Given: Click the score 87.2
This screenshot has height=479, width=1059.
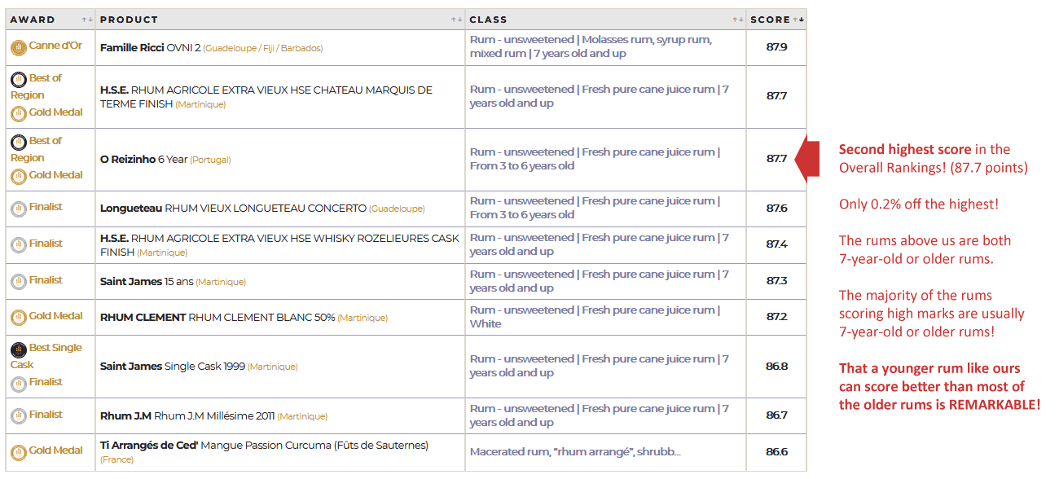Looking at the screenshot, I should click(x=776, y=317).
